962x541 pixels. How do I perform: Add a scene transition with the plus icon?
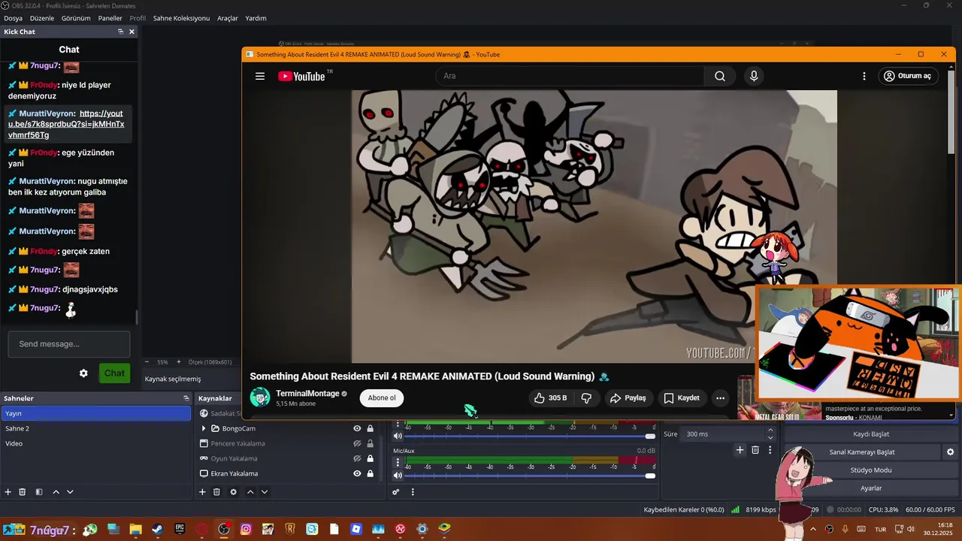740,450
